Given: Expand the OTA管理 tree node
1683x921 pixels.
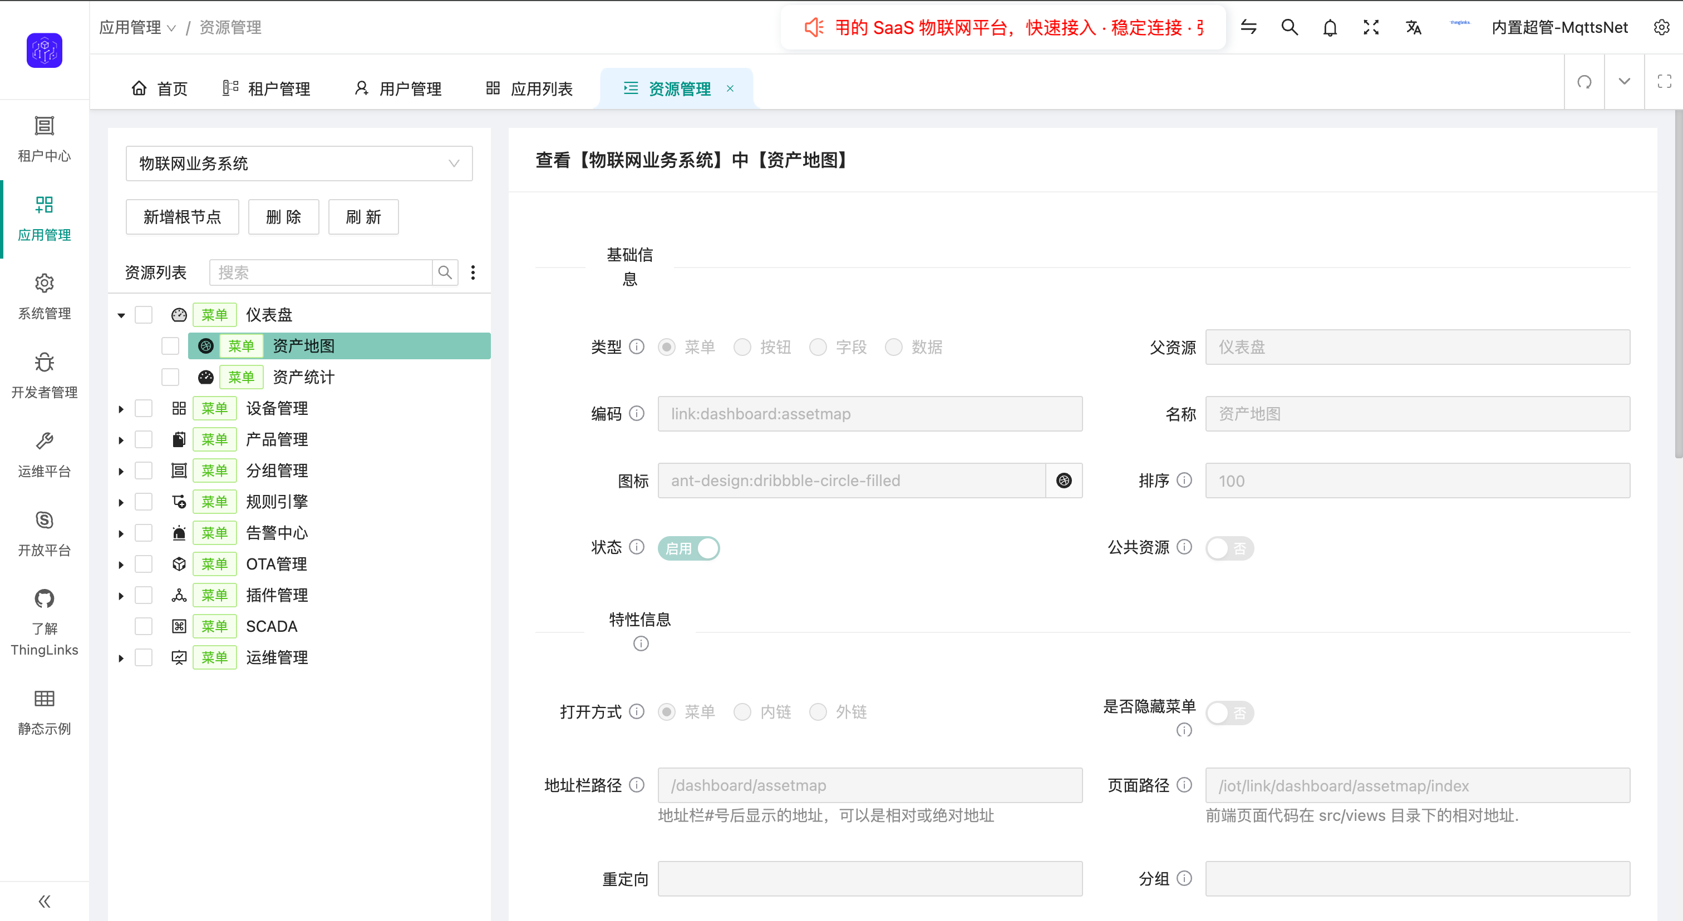Looking at the screenshot, I should (121, 565).
